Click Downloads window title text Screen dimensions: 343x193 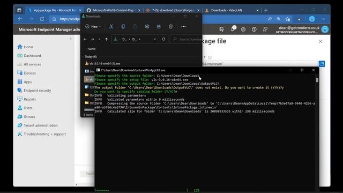(x=93, y=17)
